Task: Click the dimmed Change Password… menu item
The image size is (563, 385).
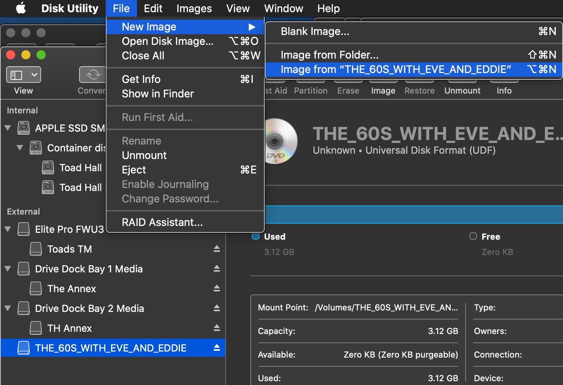Action: click(x=185, y=199)
